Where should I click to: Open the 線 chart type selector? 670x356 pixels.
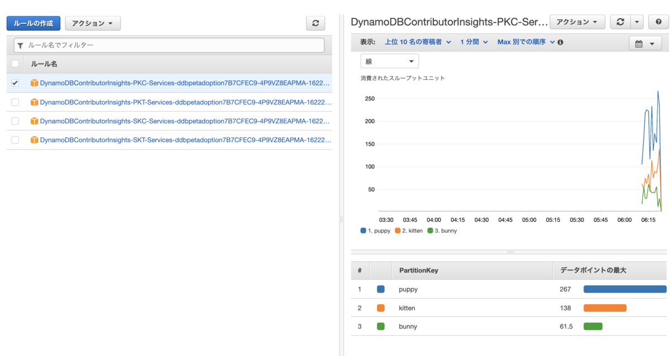[390, 61]
